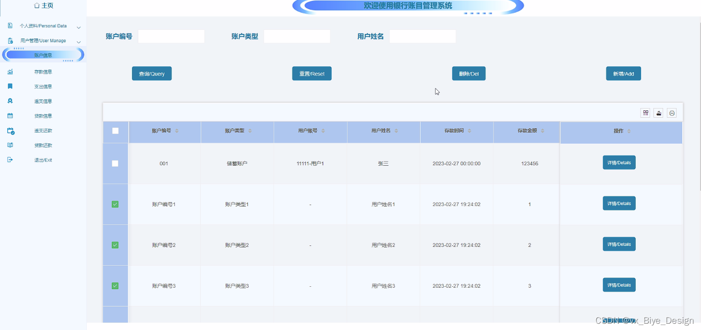Screen dimensions: 701x330
Task: Sort by the 存款时间 column arrows
Action: pos(469,131)
